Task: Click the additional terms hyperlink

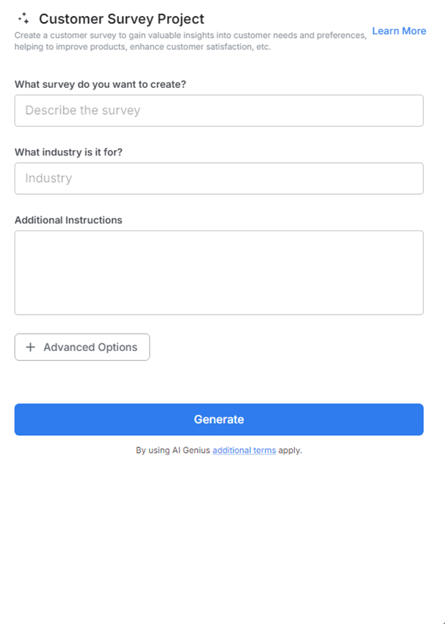Action: pyautogui.click(x=243, y=450)
